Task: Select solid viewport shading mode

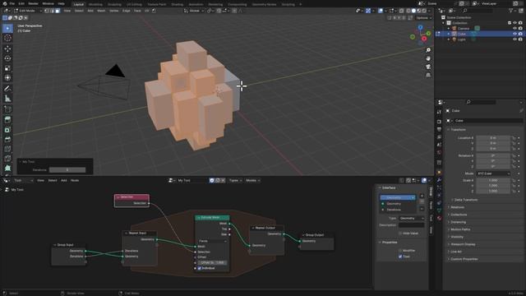Action: tap(413, 11)
